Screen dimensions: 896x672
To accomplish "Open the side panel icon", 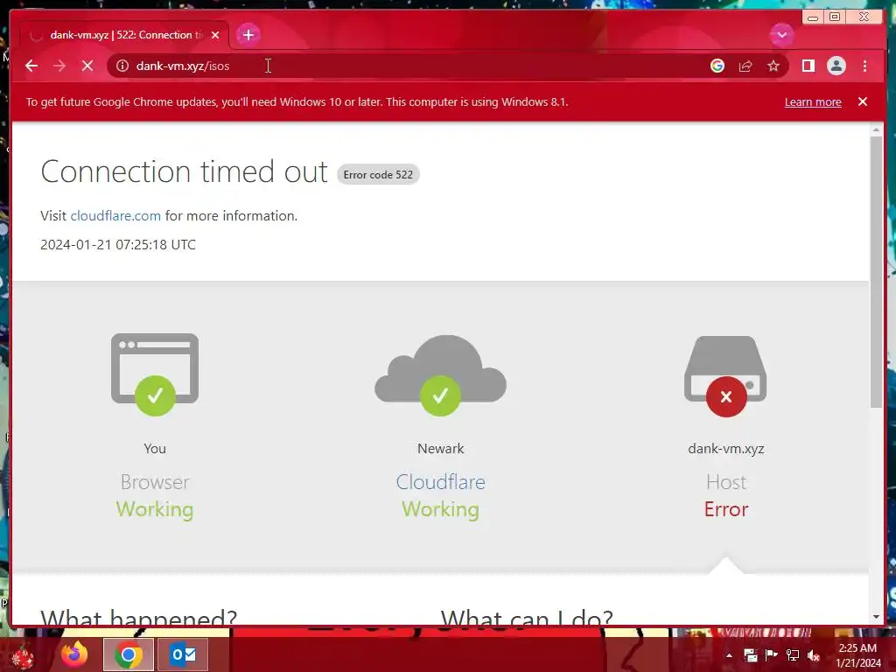I will pyautogui.click(x=808, y=66).
